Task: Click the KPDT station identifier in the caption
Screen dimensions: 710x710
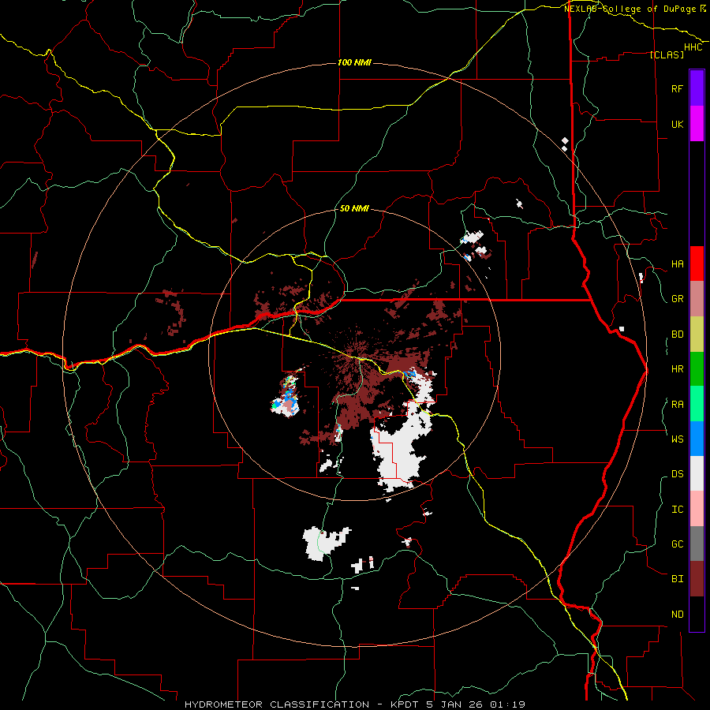Action: tap(402, 704)
